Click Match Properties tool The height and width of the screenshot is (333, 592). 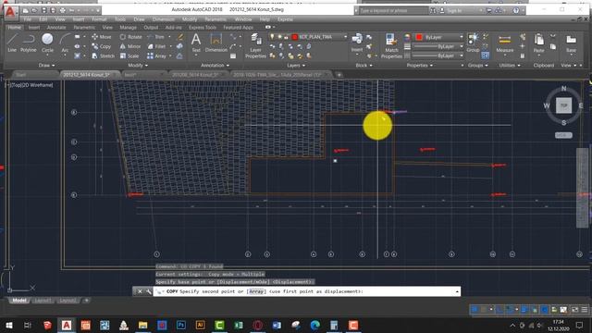click(391, 45)
